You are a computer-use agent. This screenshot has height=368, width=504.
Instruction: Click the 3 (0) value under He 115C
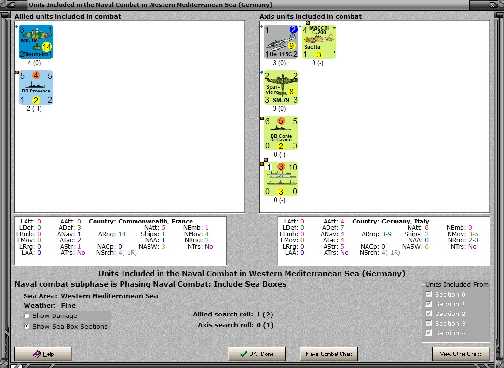click(x=279, y=63)
